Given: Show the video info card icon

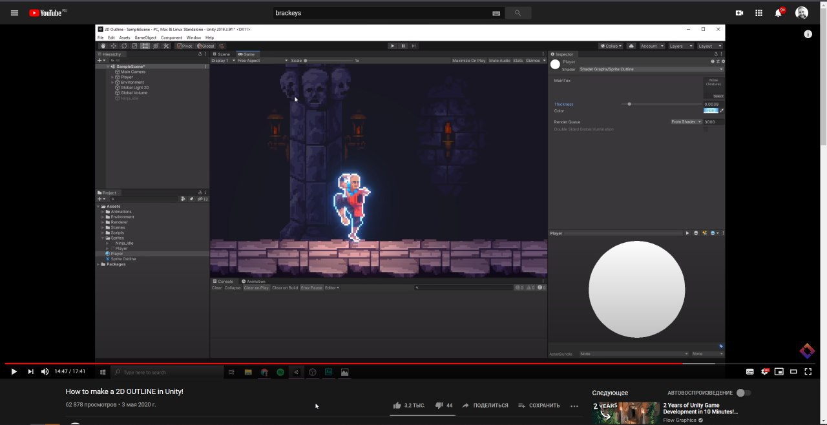Looking at the screenshot, I should click(x=808, y=34).
